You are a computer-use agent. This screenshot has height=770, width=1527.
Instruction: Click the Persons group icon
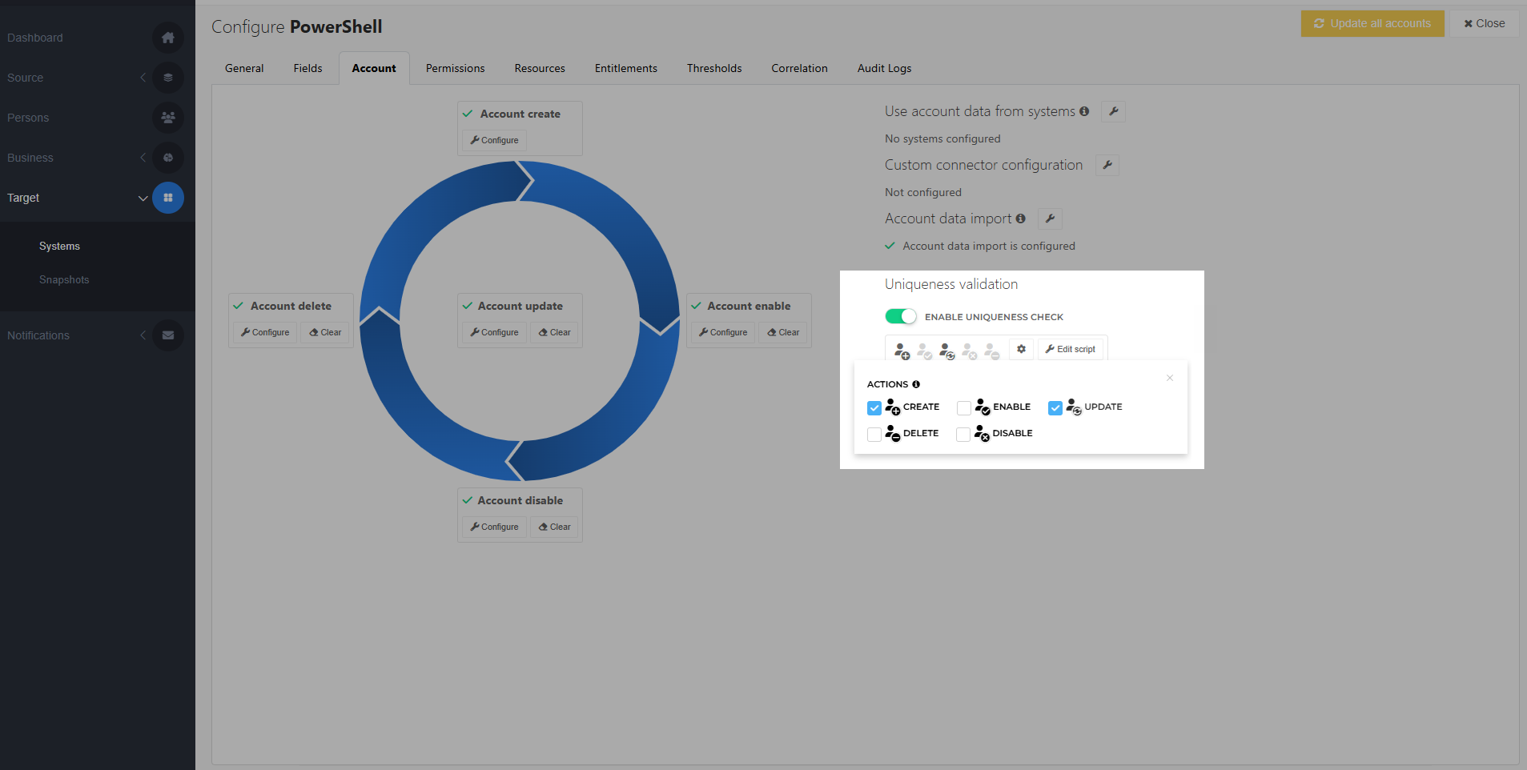tap(168, 118)
